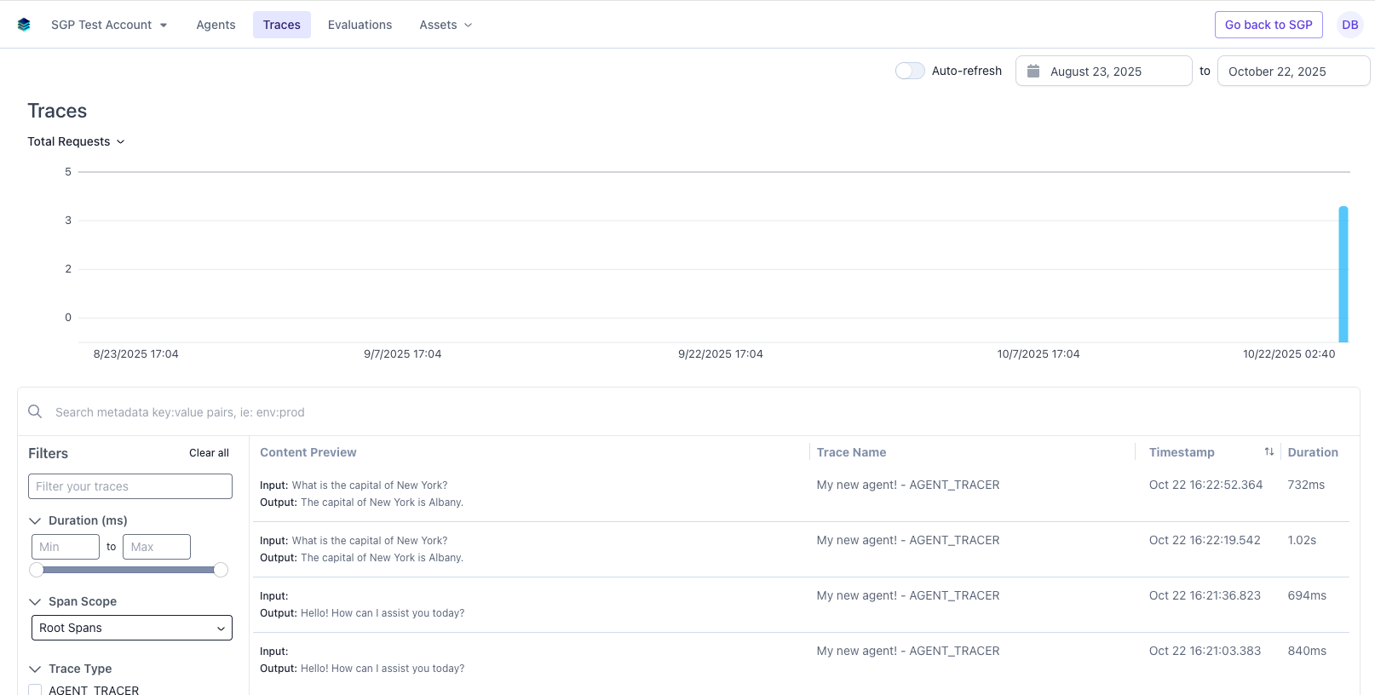Open the trace timestamped Oct 22 16:21:03.383
This screenshot has width=1375, height=695.
coord(801,660)
